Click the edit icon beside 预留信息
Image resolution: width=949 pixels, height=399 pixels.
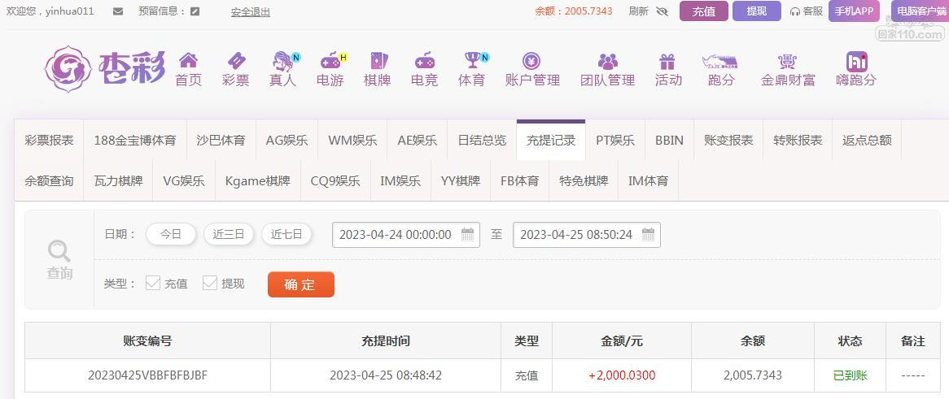[x=195, y=11]
